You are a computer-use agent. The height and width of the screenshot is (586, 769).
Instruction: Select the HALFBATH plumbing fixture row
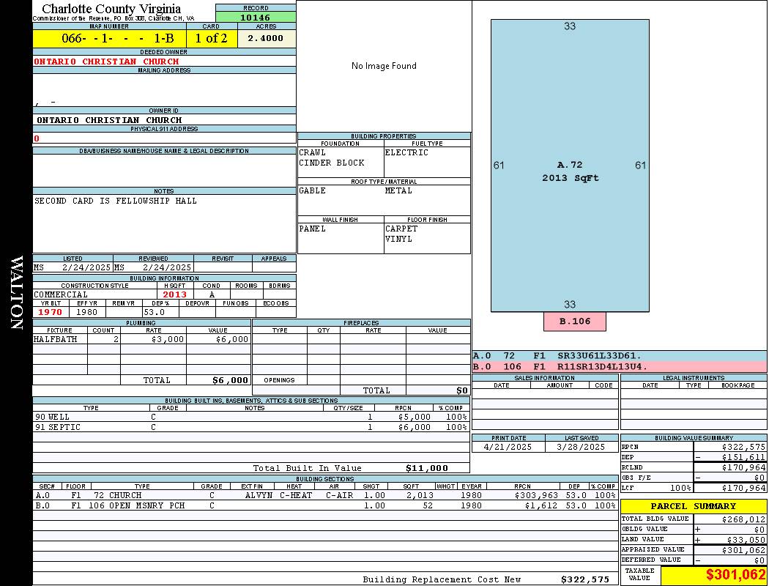point(141,339)
